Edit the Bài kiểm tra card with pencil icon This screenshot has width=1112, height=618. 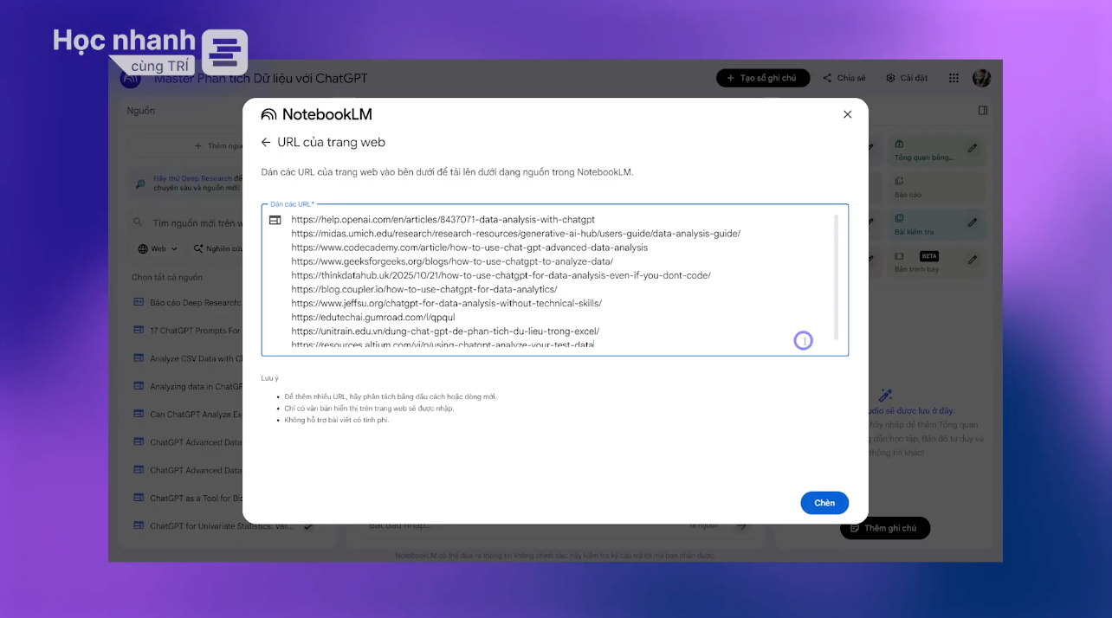click(x=972, y=222)
